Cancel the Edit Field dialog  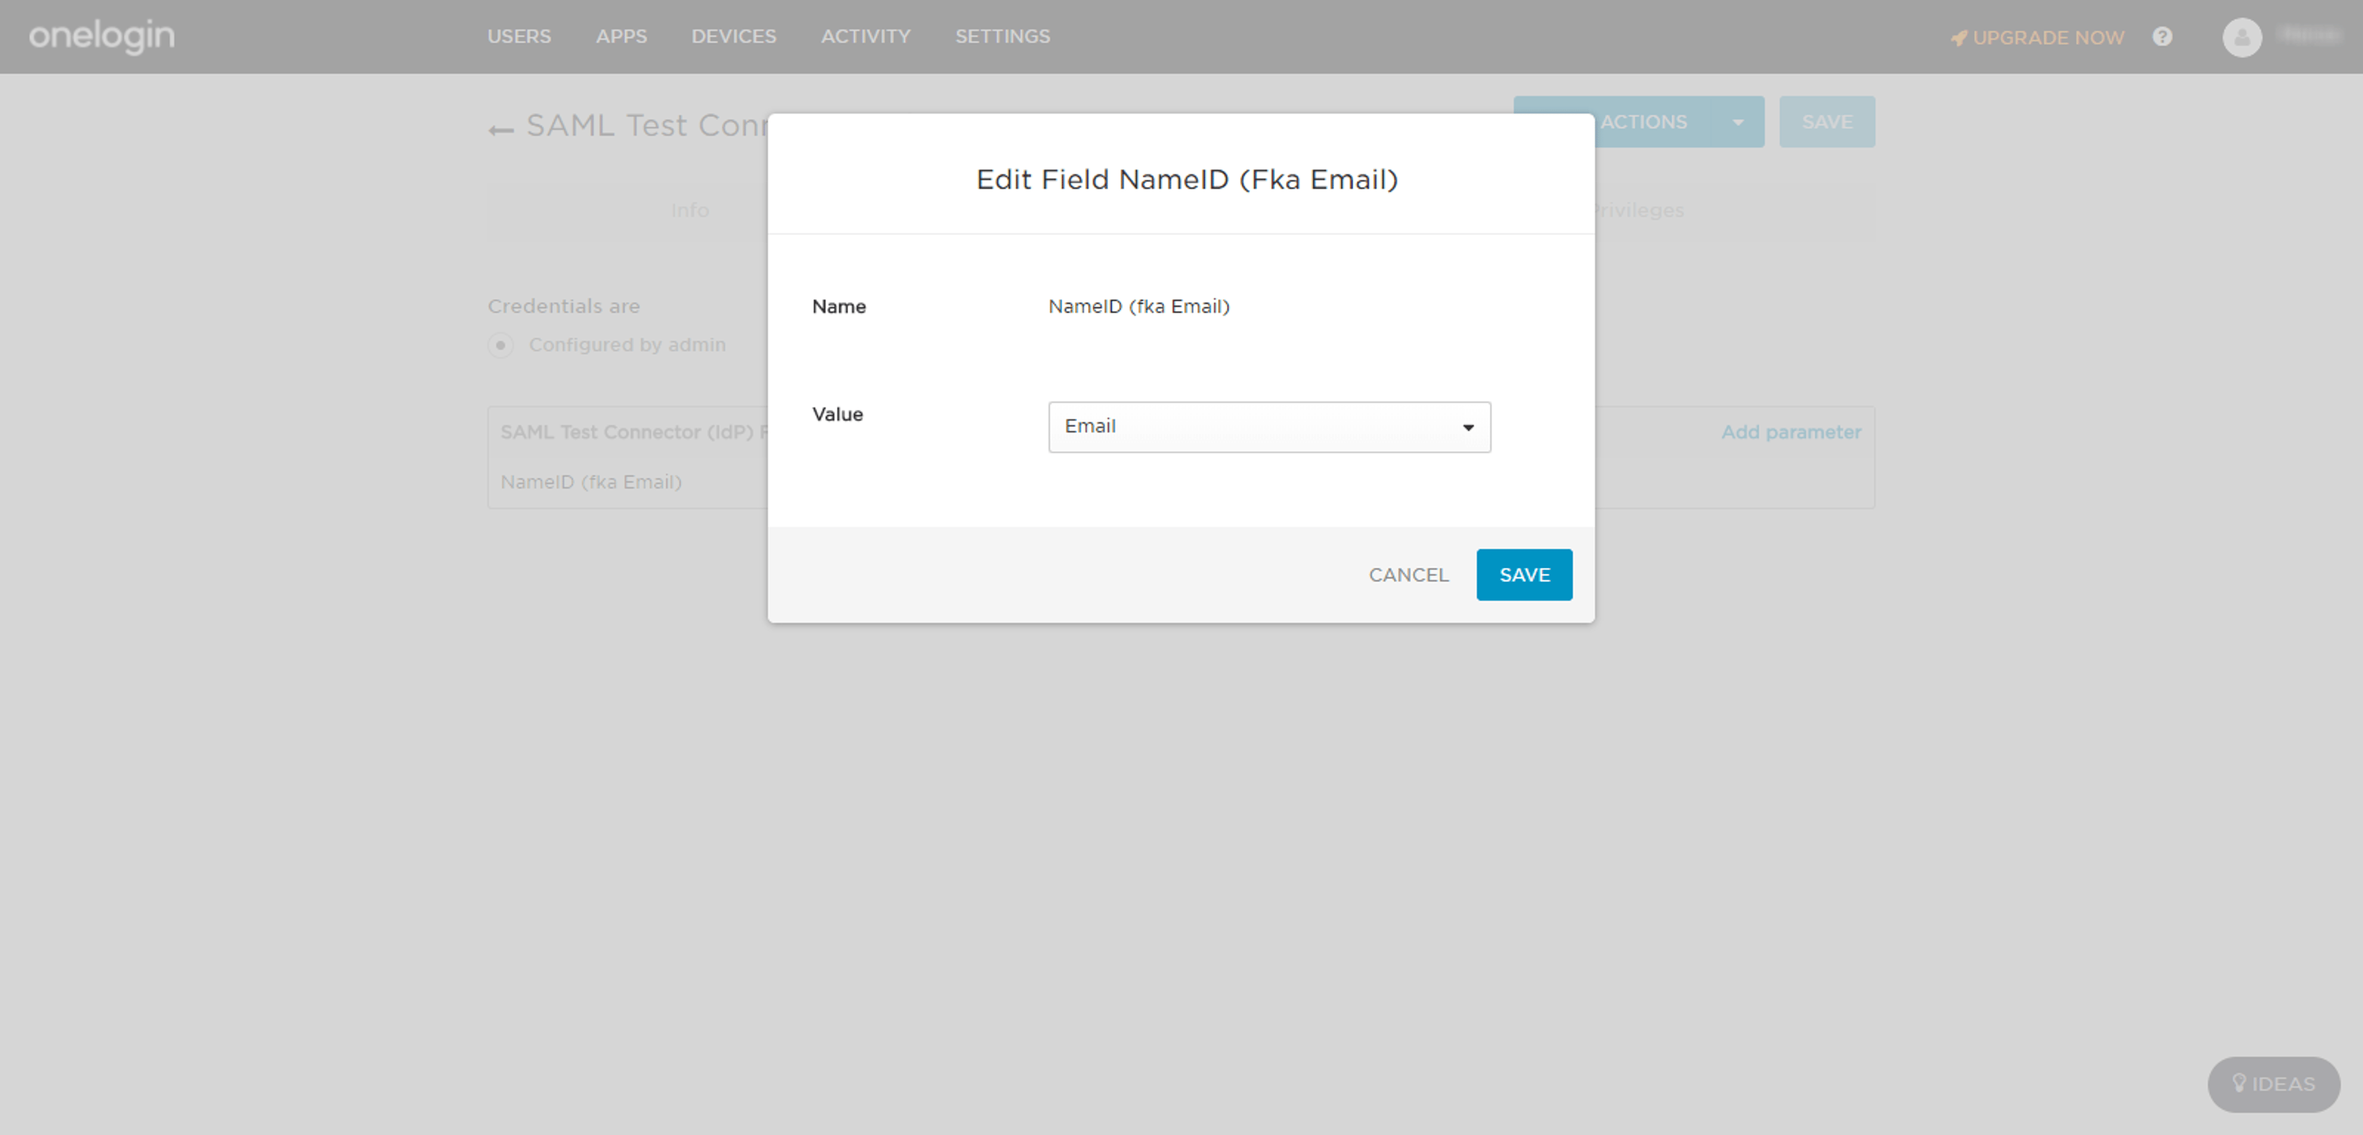1408,575
